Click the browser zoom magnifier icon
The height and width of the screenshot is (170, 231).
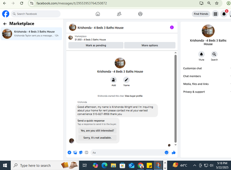[209, 3]
